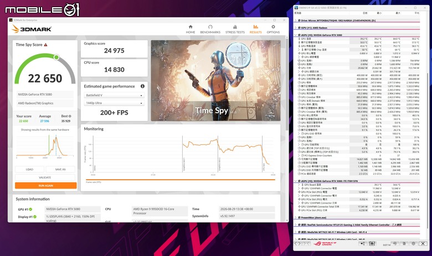
Task: Click the SAVE AS button
Action: tap(60, 169)
